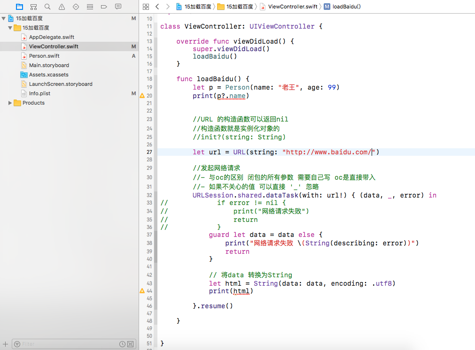Click the print(html) statement
475x350 pixels.
(x=231, y=291)
